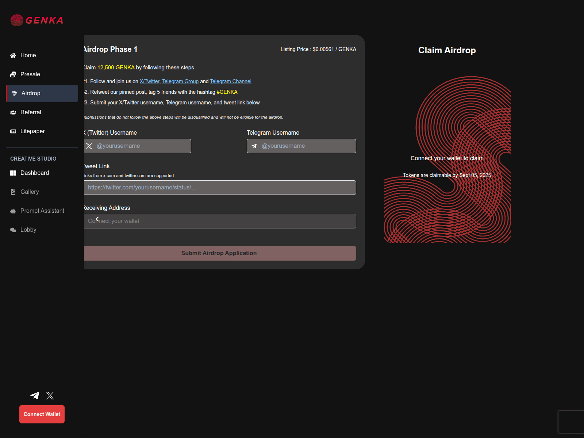Open the Home menu item
This screenshot has width=584, height=438.
pos(42,55)
